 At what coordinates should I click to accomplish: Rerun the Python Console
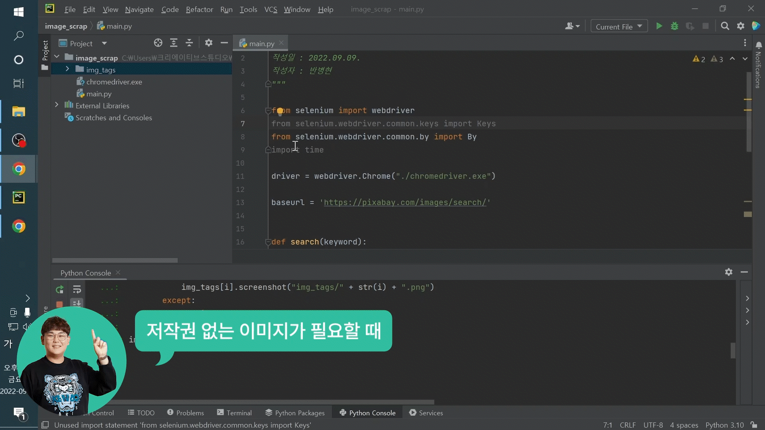[x=60, y=289]
